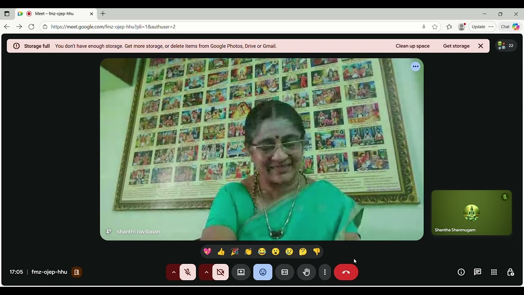The height and width of the screenshot is (295, 524).
Task: Send the laughing face reaction
Action: (x=262, y=252)
